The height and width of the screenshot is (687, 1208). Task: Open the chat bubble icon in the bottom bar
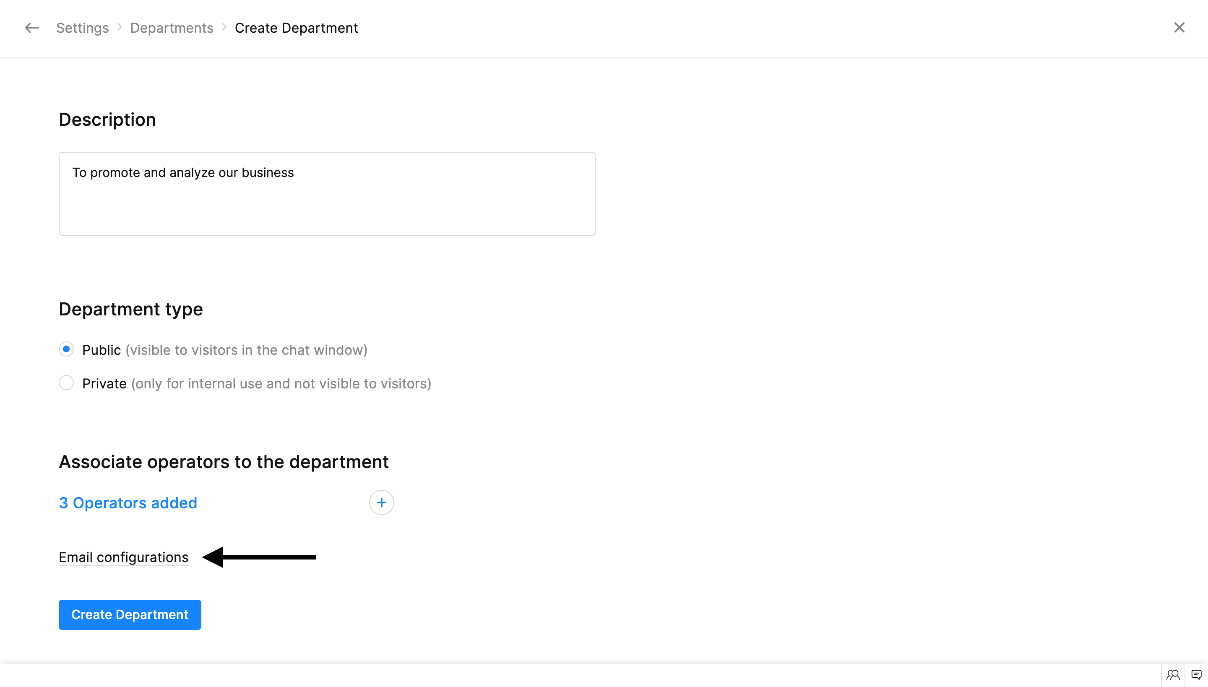pyautogui.click(x=1196, y=675)
